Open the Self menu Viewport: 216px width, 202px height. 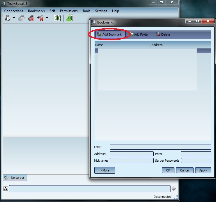[x=52, y=11]
